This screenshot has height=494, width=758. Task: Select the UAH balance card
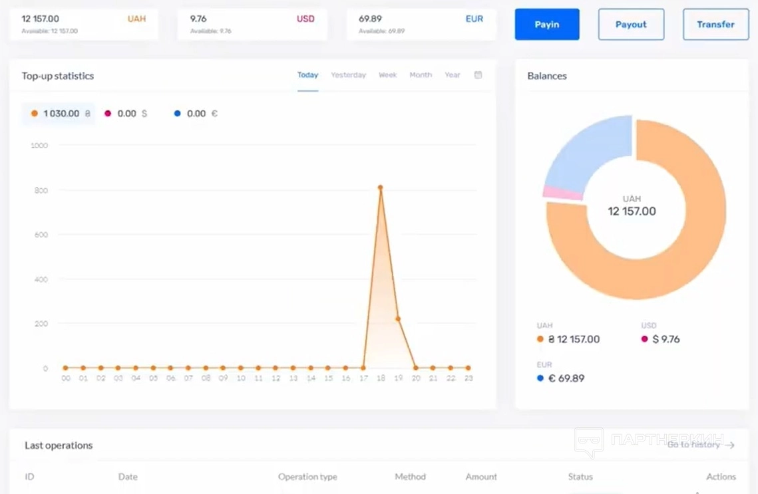tap(84, 24)
